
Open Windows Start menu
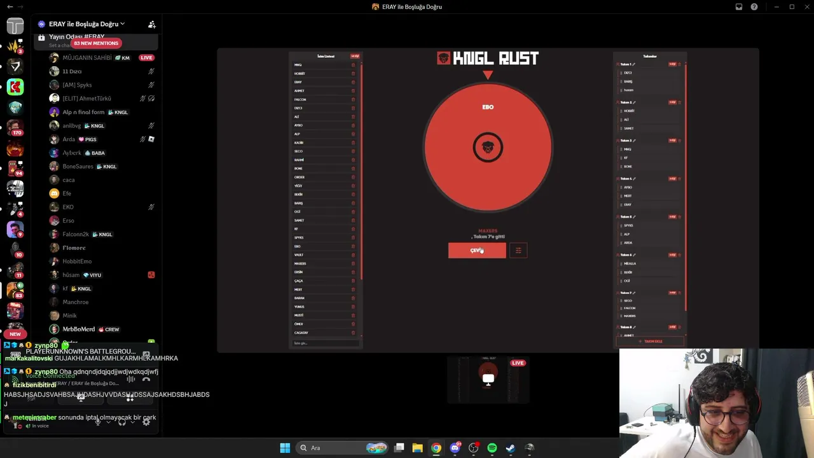coord(285,448)
